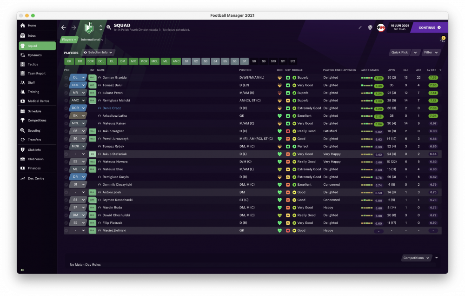
Task: Click the globe world icon
Action: click(x=370, y=27)
